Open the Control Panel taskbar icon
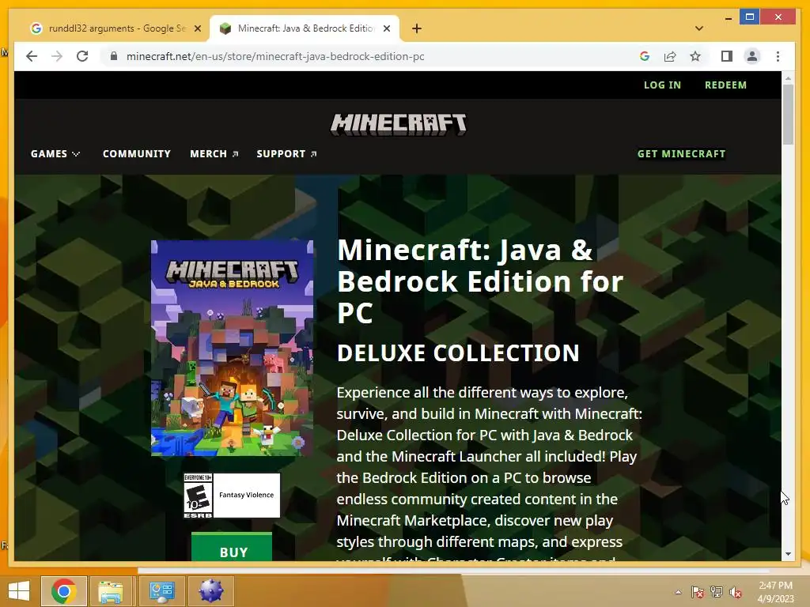Image resolution: width=810 pixels, height=607 pixels. tap(161, 591)
